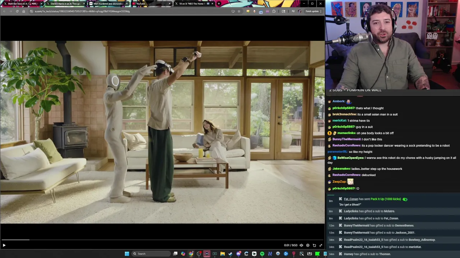
Task: Open Discord from the taskbar
Action: pos(238,254)
